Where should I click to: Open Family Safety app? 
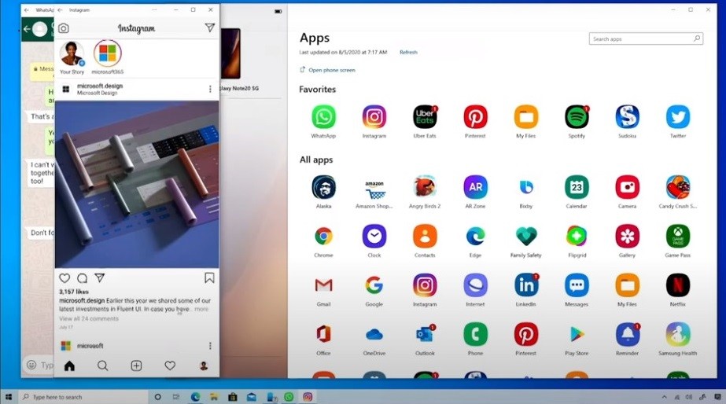tap(526, 237)
